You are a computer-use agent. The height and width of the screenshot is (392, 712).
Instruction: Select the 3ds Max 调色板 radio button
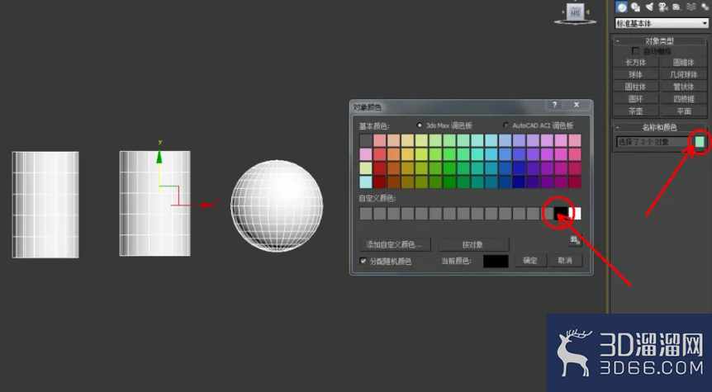419,125
